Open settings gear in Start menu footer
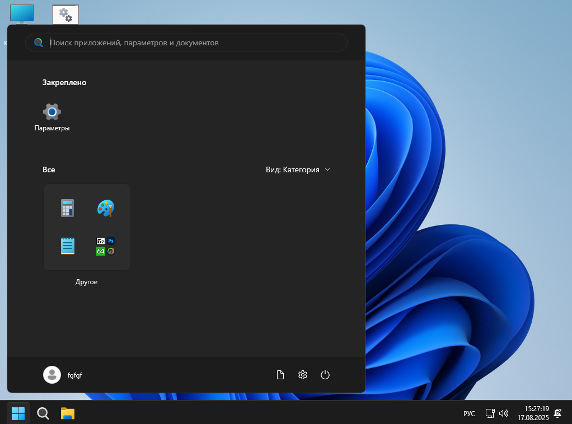The height and width of the screenshot is (424, 572). (x=303, y=375)
